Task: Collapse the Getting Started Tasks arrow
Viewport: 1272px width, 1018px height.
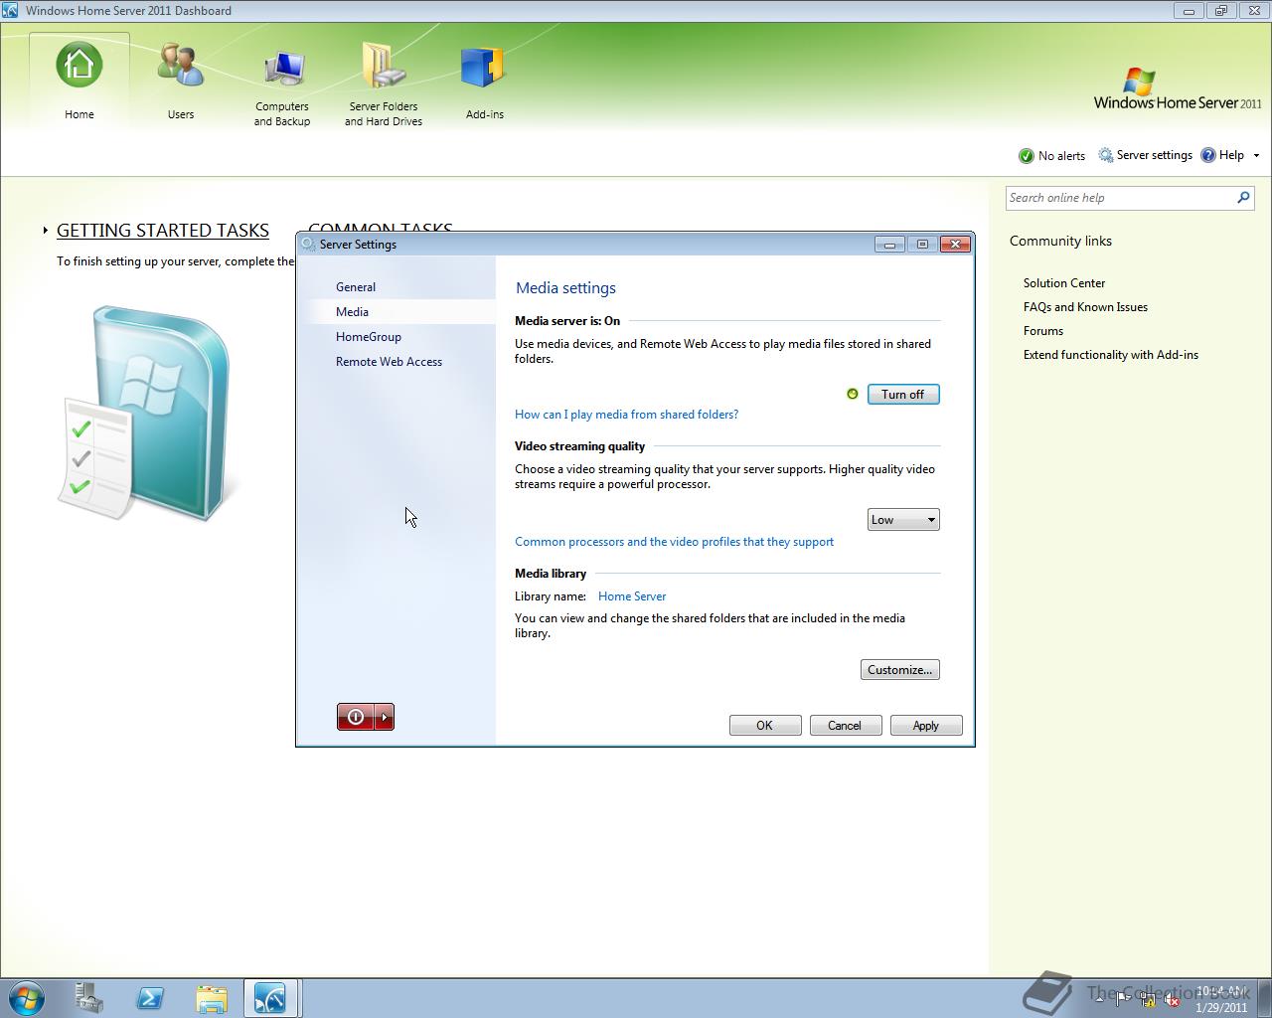Action: point(46,231)
